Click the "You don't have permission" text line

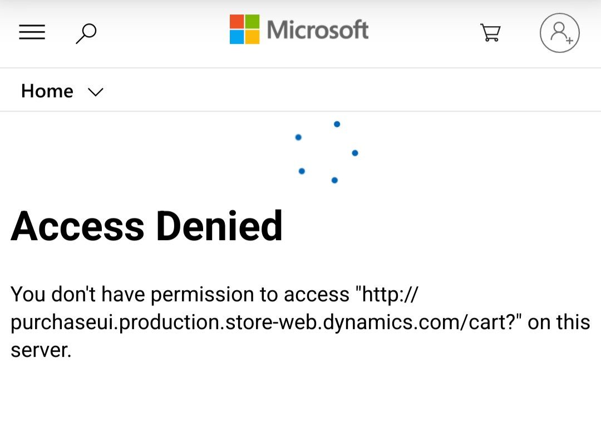tap(214, 295)
